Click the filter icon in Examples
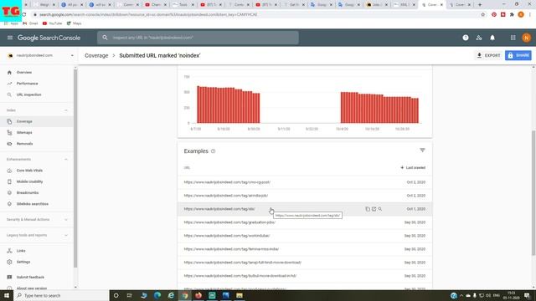Screen dimensions: 536x301 click(422, 150)
